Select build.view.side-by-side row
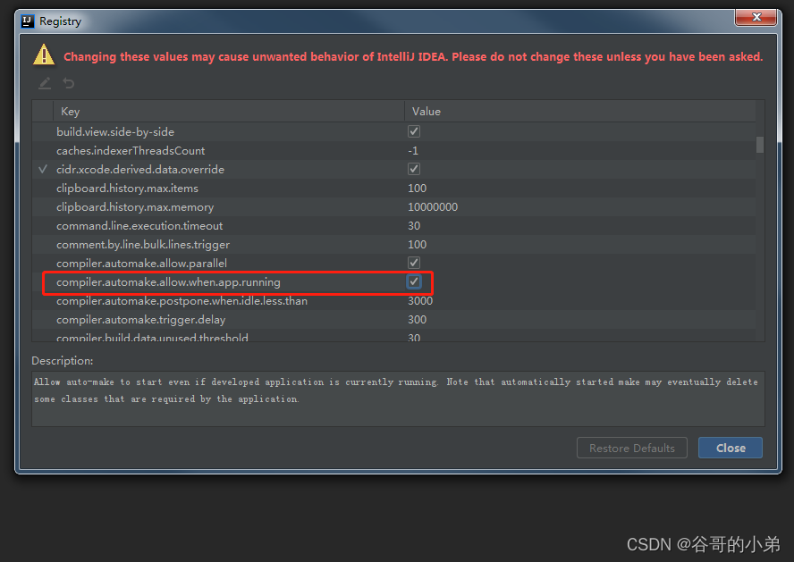Image resolution: width=794 pixels, height=562 pixels. click(x=394, y=131)
